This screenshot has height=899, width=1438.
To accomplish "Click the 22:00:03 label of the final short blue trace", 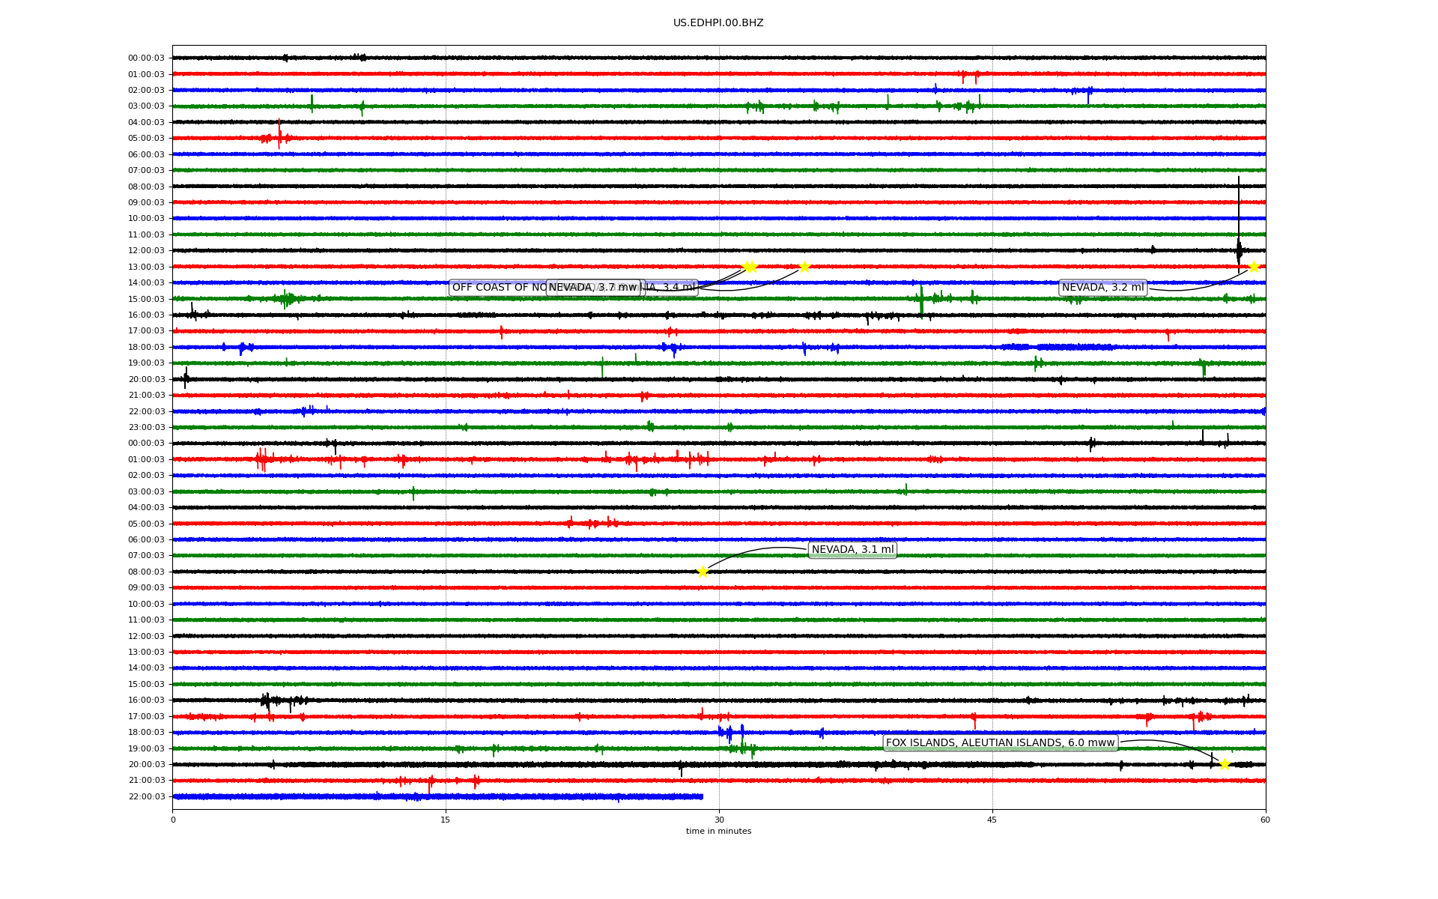I will coord(146,797).
